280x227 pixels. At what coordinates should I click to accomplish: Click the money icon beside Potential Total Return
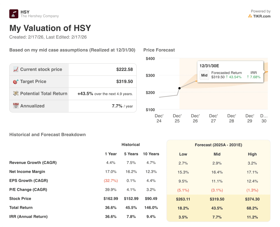pos(16,93)
